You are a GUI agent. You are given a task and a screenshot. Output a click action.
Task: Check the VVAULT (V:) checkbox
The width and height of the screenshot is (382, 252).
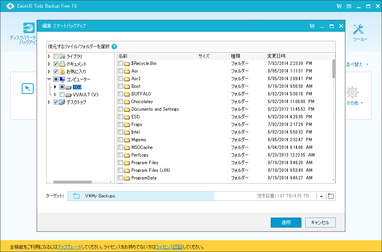(62, 94)
